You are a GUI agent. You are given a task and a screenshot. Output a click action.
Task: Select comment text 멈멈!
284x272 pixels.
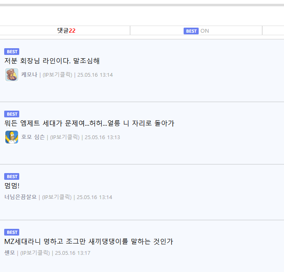(12, 185)
